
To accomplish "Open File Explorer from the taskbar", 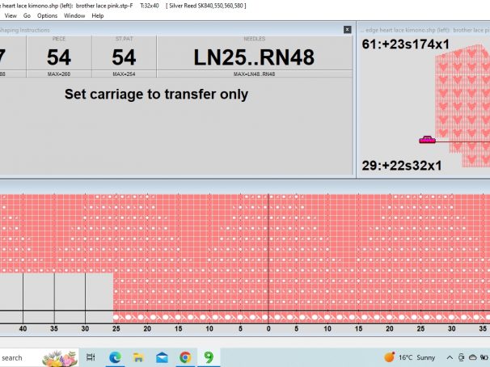I will coord(138,357).
